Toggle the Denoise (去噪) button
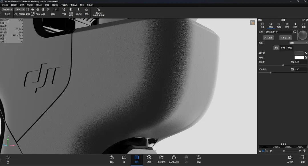The height and width of the screenshot is (166, 308). [x=43, y=9]
